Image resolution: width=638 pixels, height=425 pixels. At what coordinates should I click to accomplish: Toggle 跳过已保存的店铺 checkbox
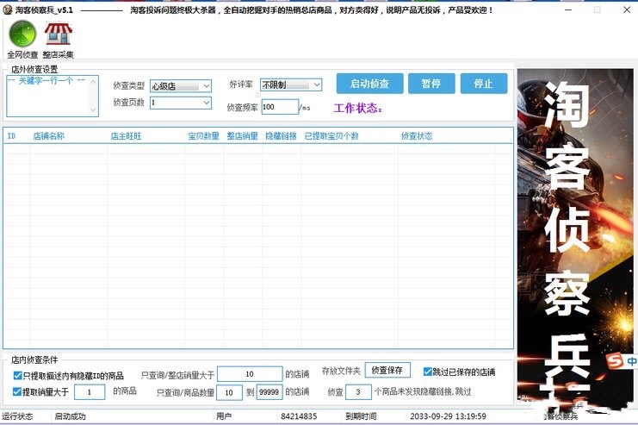tap(427, 372)
